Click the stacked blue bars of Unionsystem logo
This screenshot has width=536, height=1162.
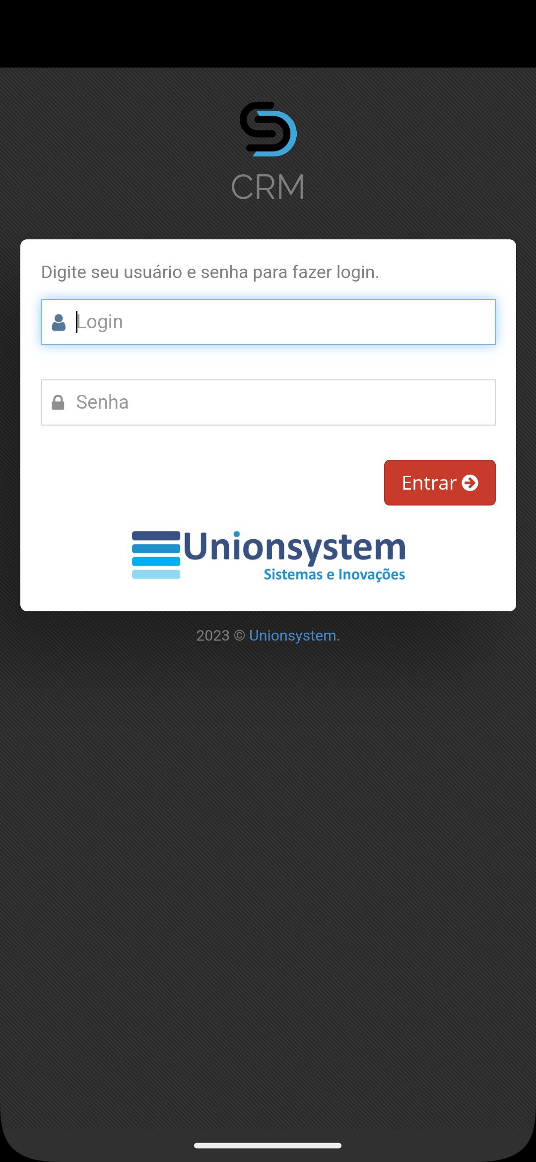156,555
